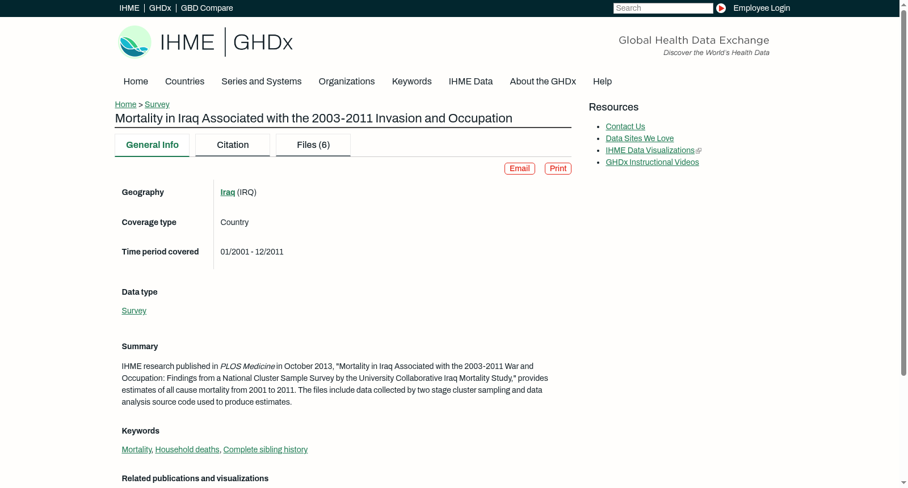Viewport: 908px width, 488px height.
Task: Open the Keywords menu
Action: [x=411, y=82]
